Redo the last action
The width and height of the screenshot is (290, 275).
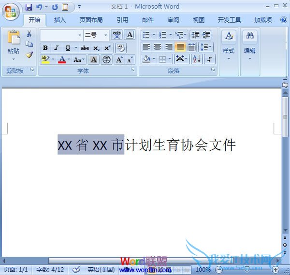pyautogui.click(x=55, y=7)
